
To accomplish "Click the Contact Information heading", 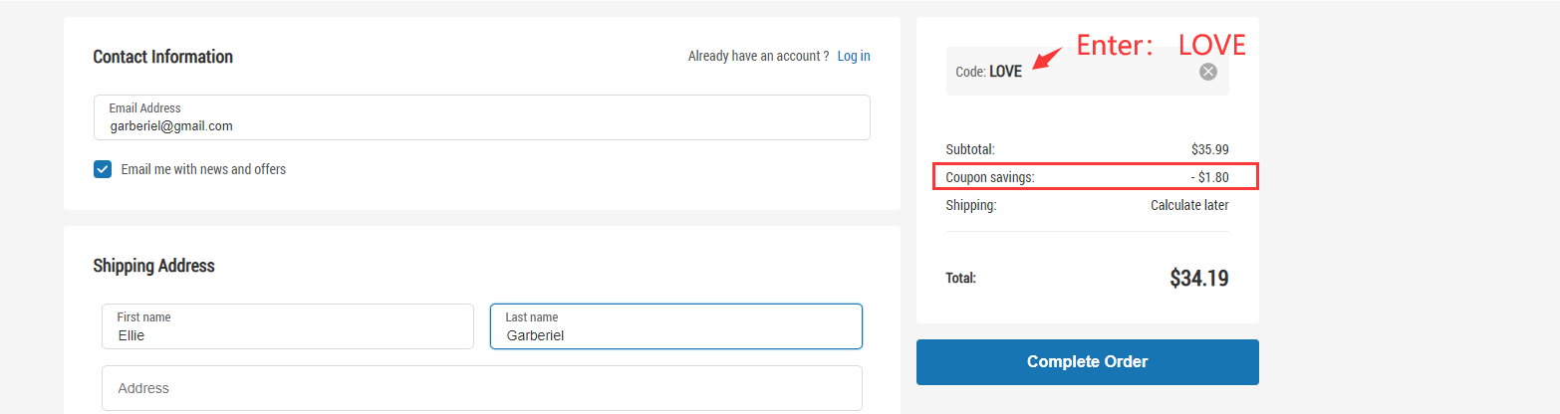I will click(x=162, y=57).
